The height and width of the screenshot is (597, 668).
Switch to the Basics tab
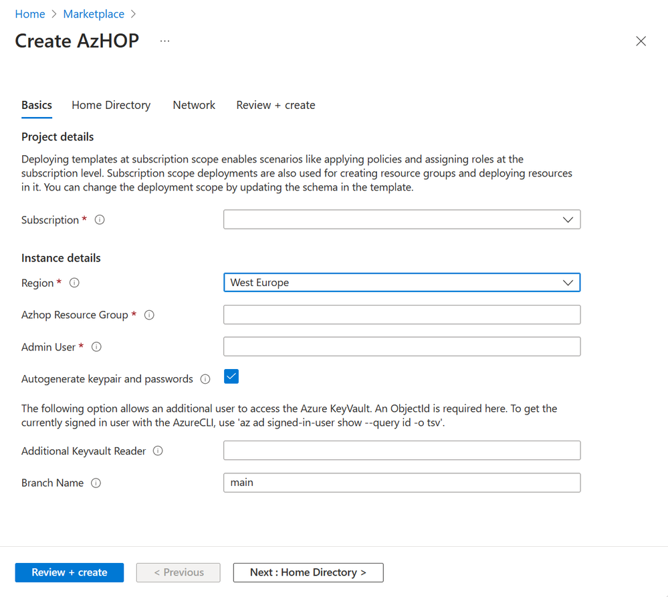37,105
